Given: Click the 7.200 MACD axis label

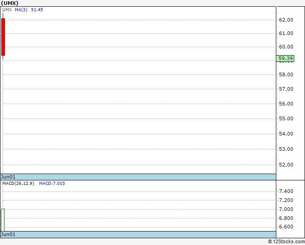Looking at the screenshot, I should pos(286,200).
